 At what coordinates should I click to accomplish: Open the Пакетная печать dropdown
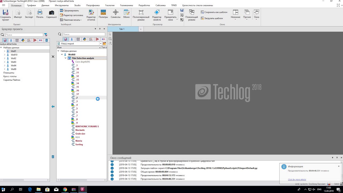(x=71, y=20)
